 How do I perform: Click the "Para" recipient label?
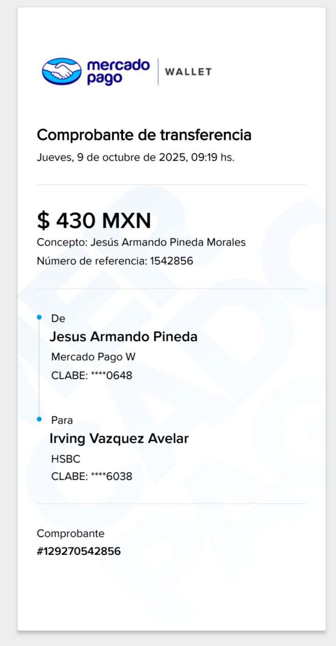(x=62, y=420)
